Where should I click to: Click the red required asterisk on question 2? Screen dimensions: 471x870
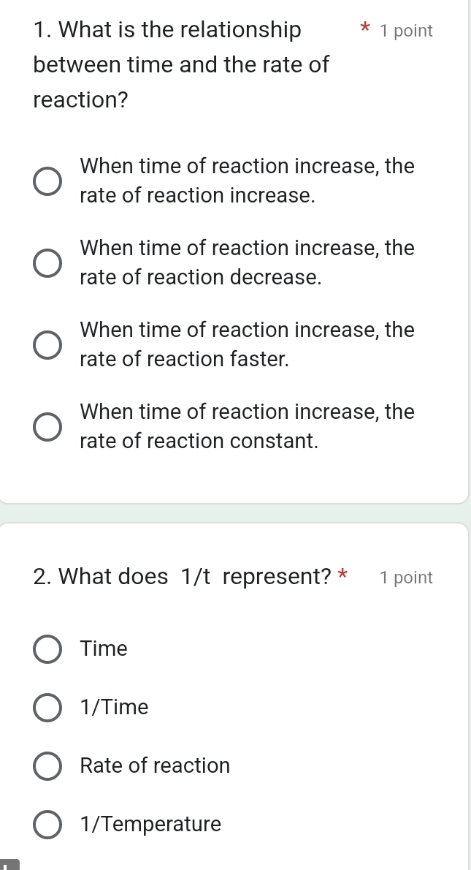(x=342, y=576)
